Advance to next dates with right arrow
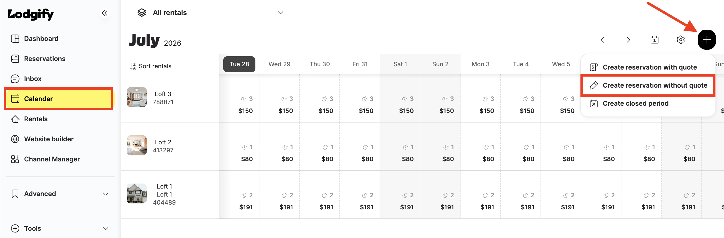This screenshot has height=238, width=724. click(628, 40)
